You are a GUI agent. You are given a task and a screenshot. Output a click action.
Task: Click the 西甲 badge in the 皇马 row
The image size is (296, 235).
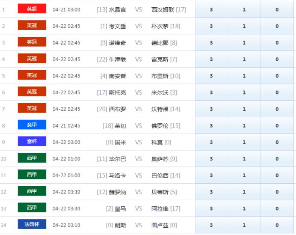32,208
